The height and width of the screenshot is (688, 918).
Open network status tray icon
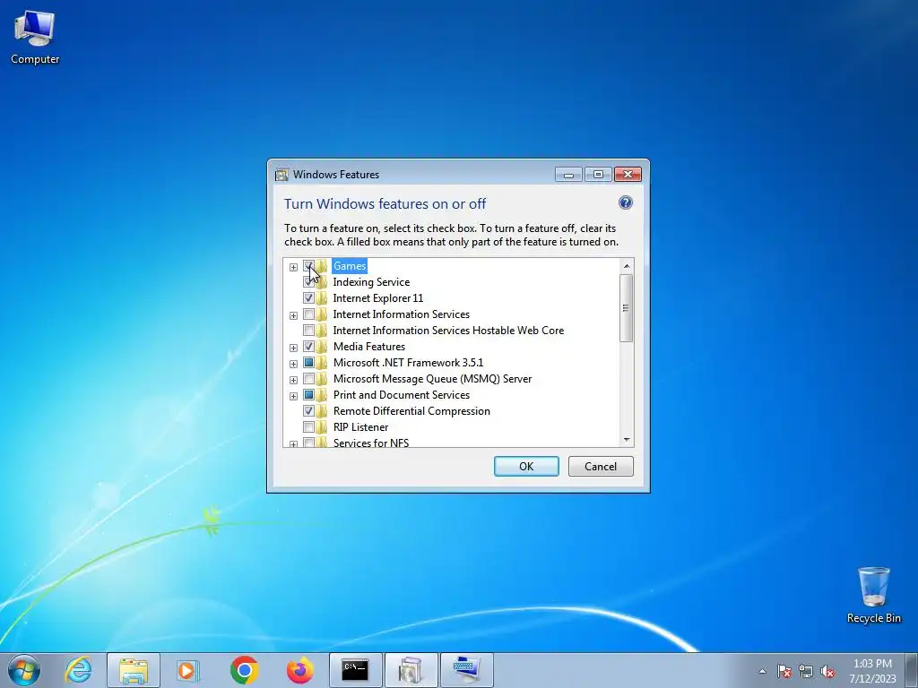coord(806,671)
